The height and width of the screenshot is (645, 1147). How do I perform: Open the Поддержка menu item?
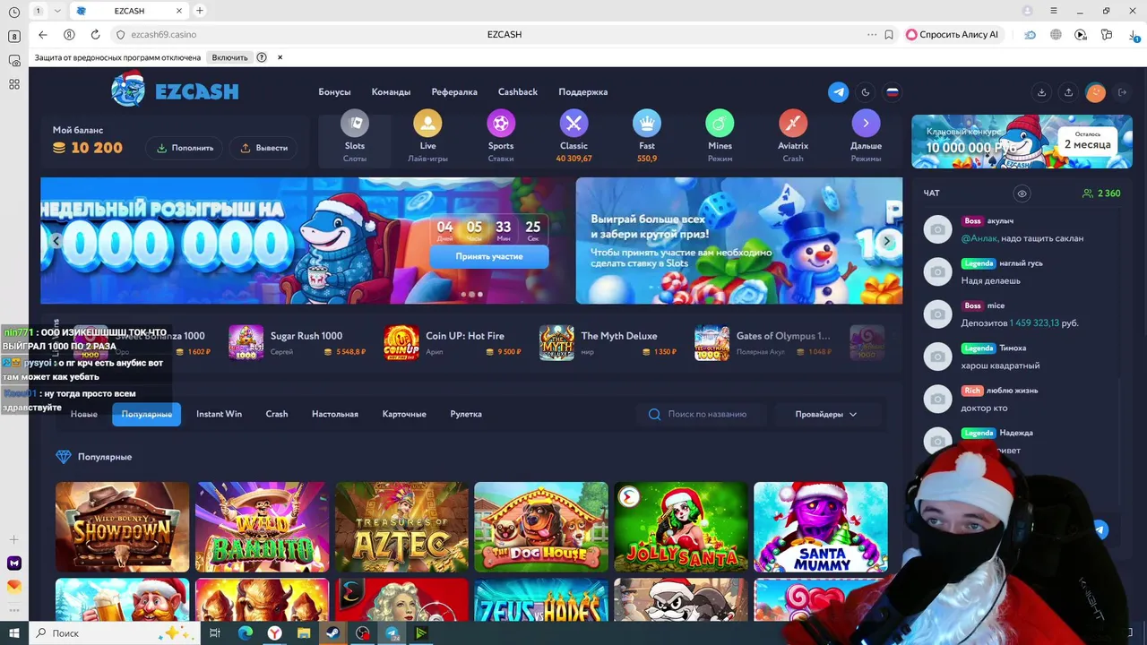pos(582,92)
